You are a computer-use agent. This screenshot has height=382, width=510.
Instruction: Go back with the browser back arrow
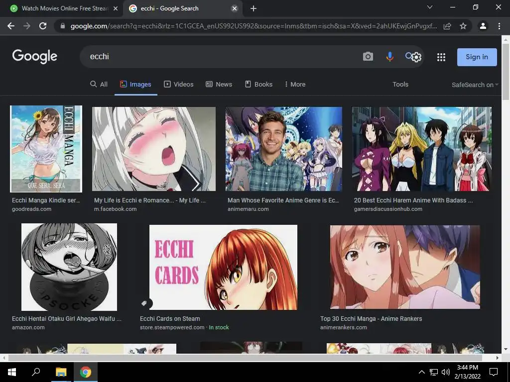click(11, 26)
